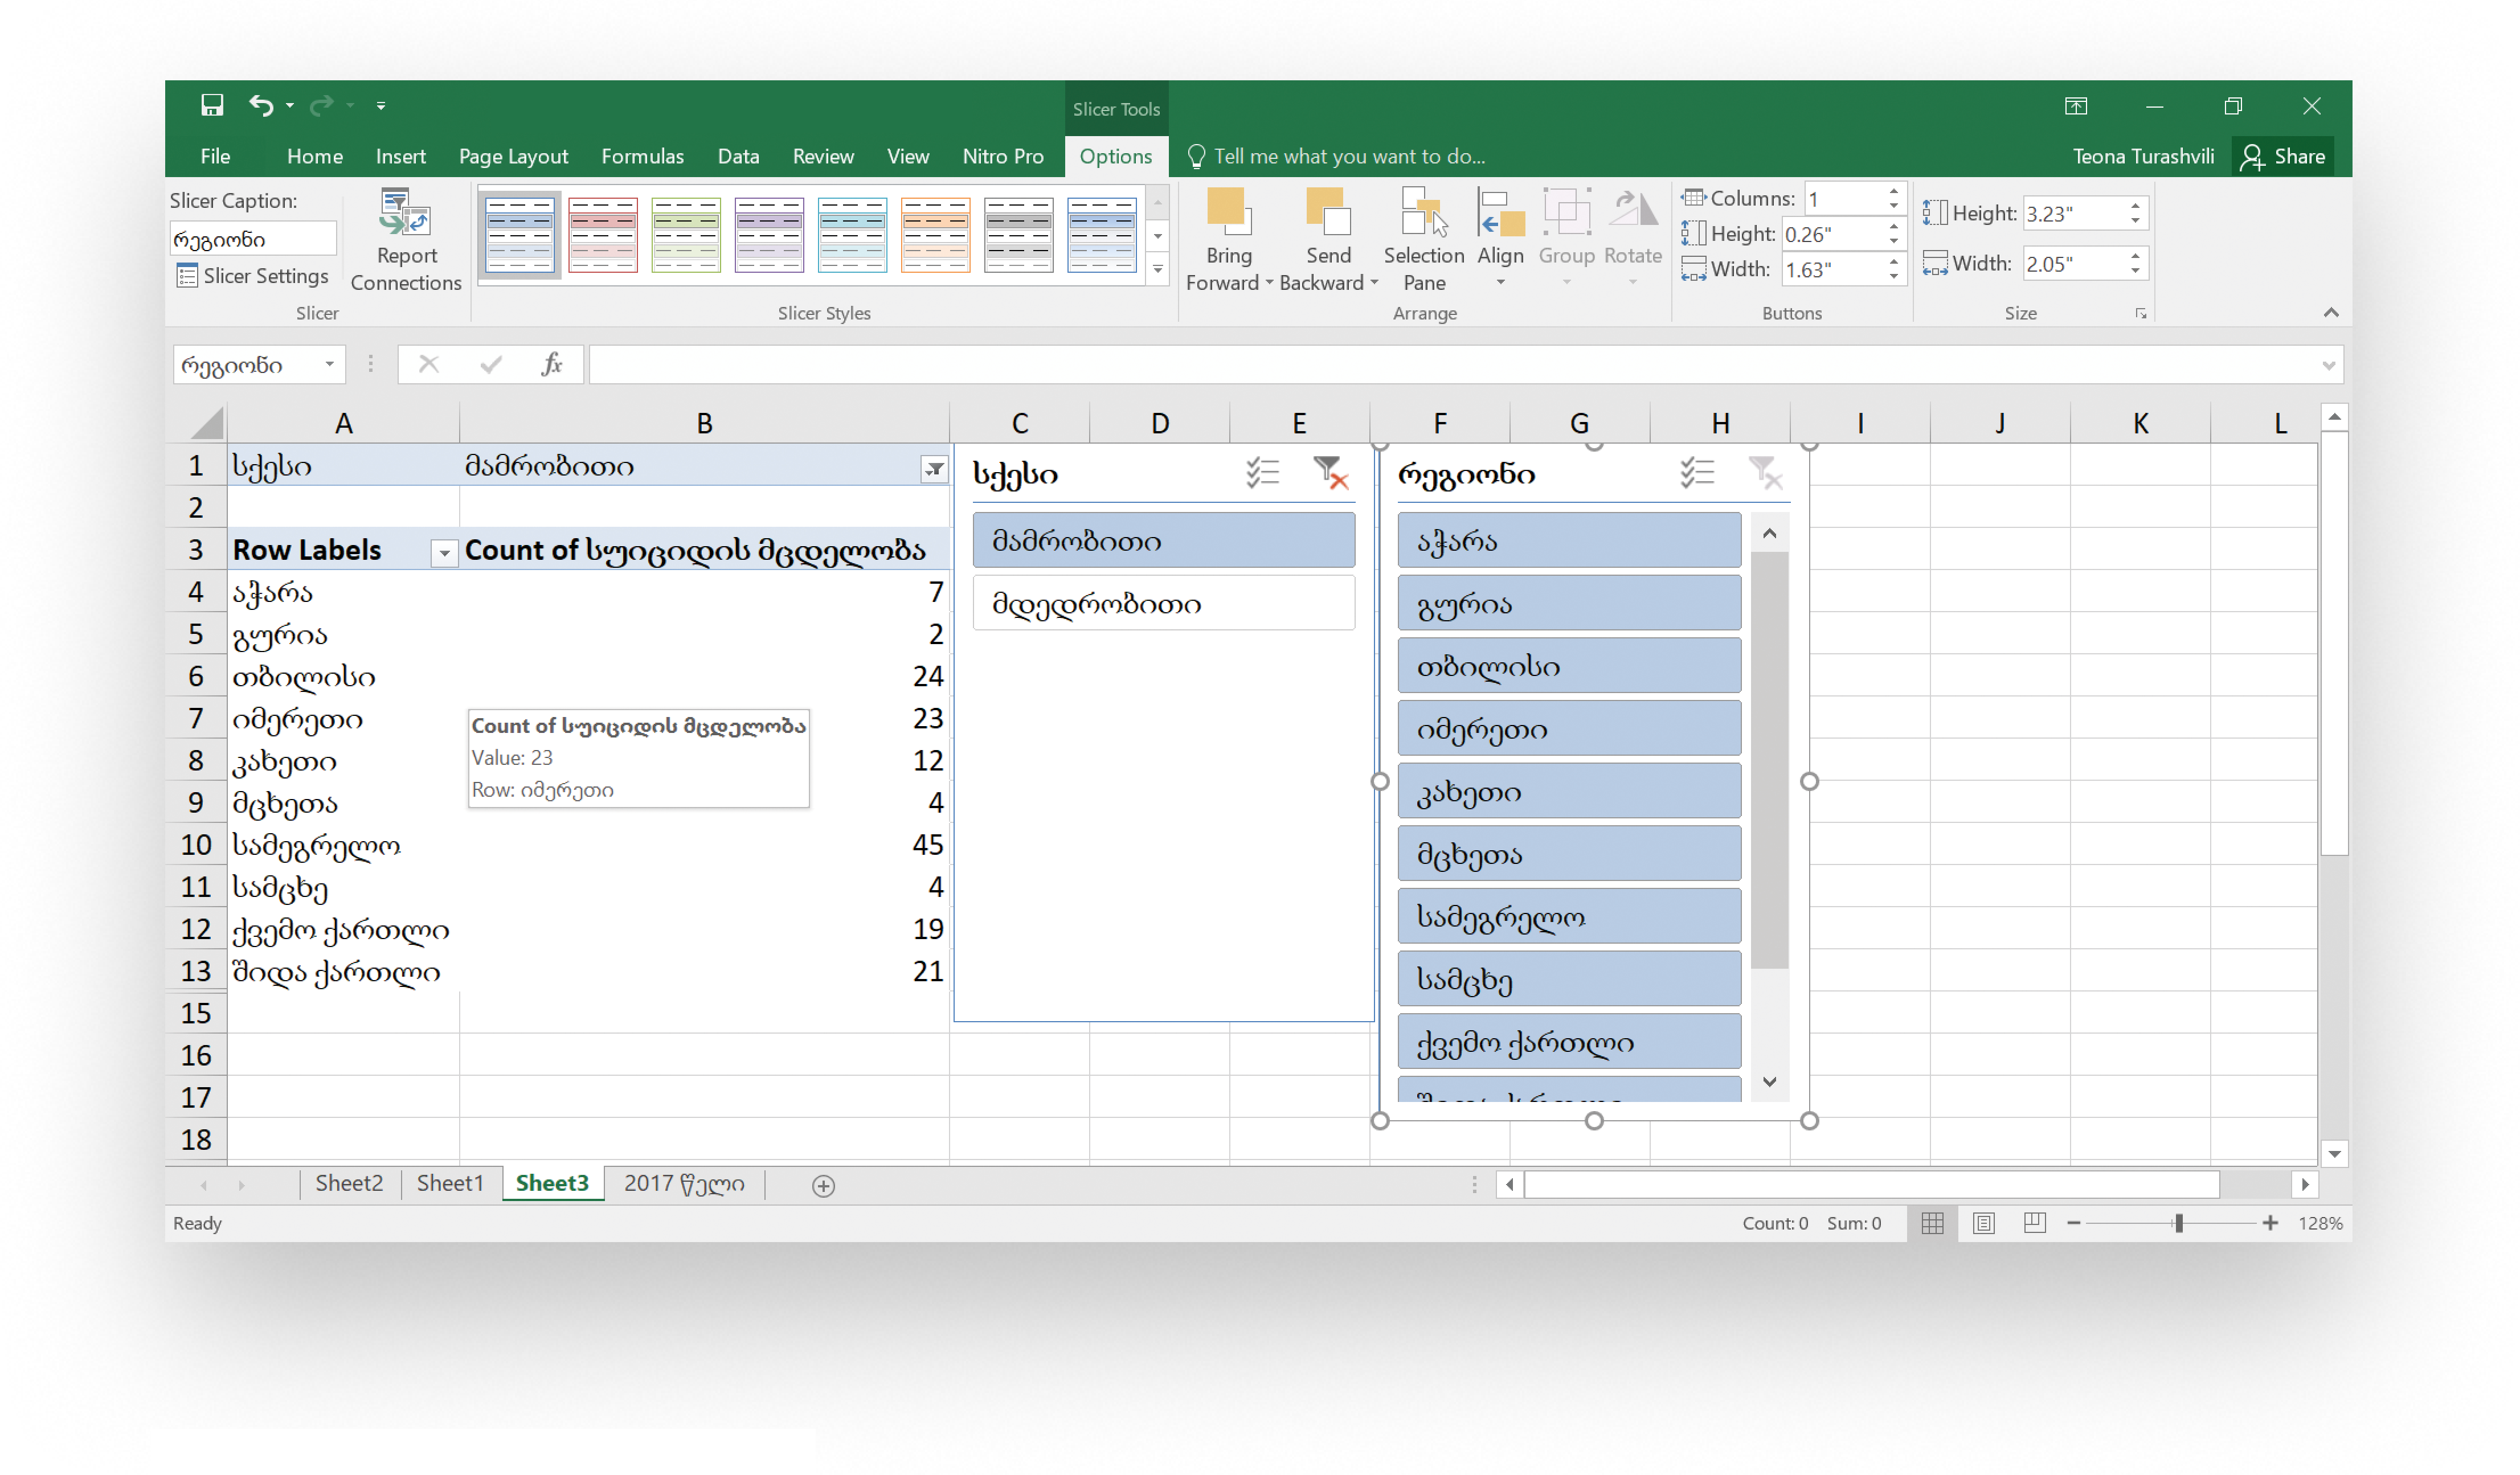Switch to the Data ribbon tab
2520x1475 pixels.
[x=738, y=156]
